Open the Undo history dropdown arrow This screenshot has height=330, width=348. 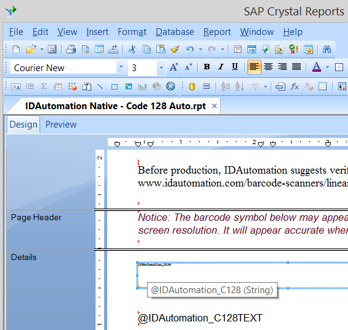(x=200, y=49)
